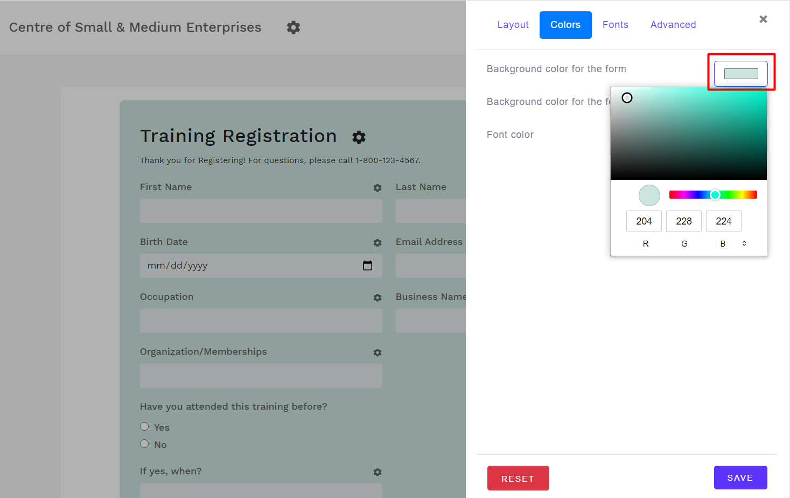Select the Yes radio button
The width and height of the screenshot is (790, 498).
(144, 426)
